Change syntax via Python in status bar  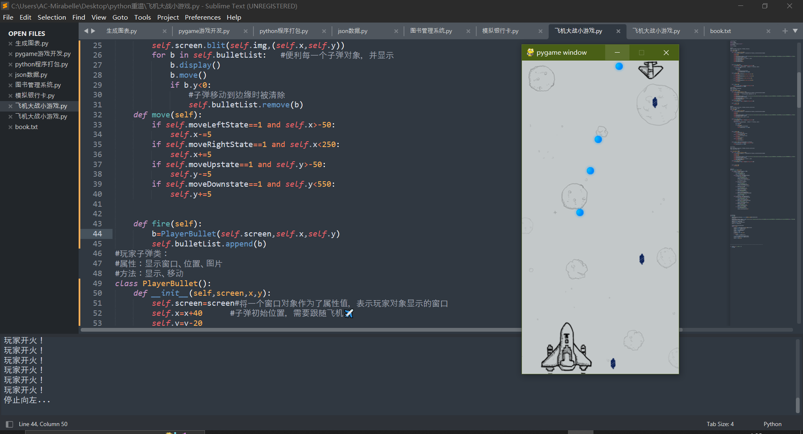tap(772, 424)
